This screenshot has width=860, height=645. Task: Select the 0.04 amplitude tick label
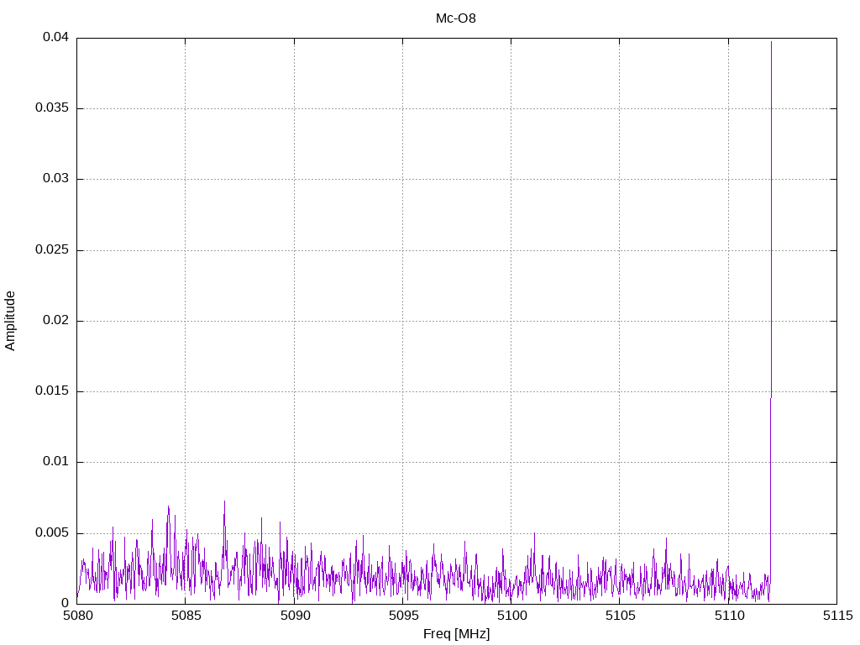tap(55, 38)
